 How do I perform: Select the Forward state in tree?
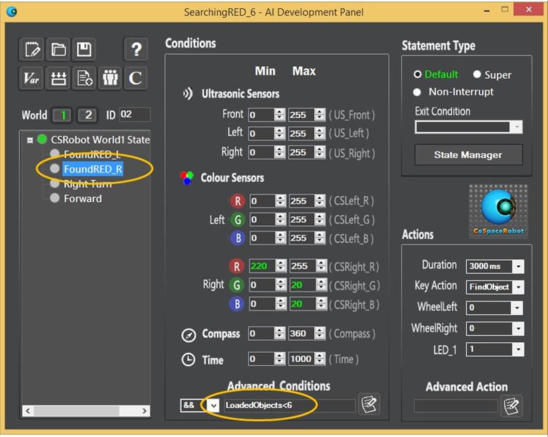(x=82, y=198)
